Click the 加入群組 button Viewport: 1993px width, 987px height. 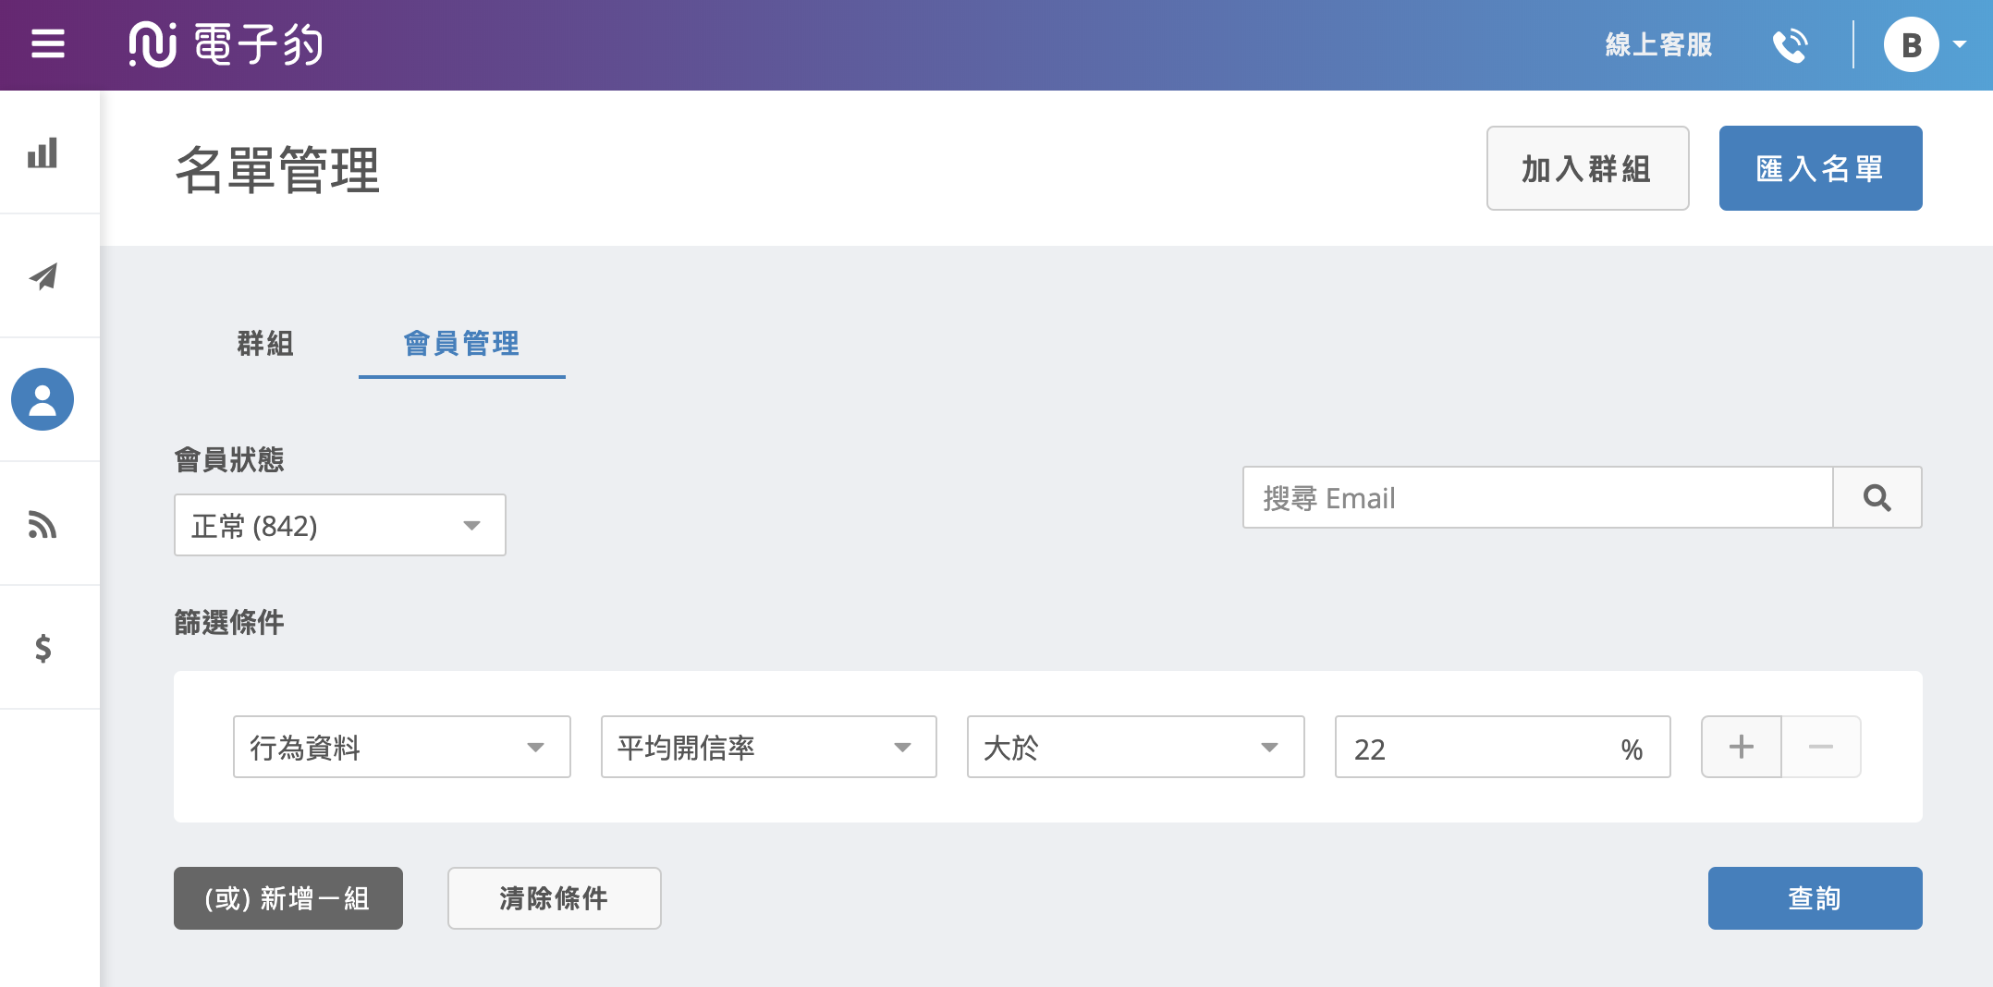click(x=1587, y=168)
